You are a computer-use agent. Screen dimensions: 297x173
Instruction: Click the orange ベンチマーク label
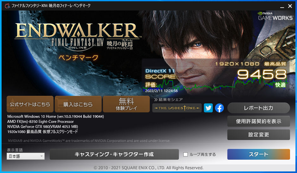(78, 57)
